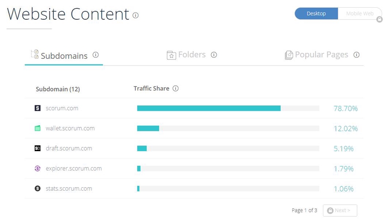
Task: Click the purple explorer.scorum.com icon
Action: coord(38,169)
